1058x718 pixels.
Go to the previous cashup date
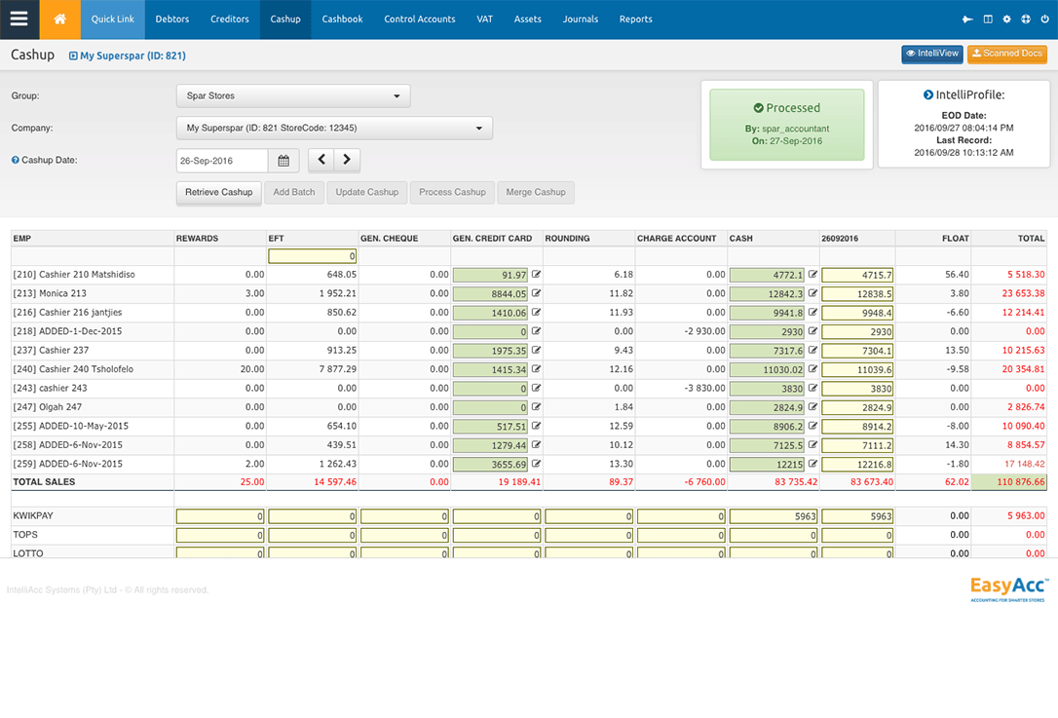[321, 160]
